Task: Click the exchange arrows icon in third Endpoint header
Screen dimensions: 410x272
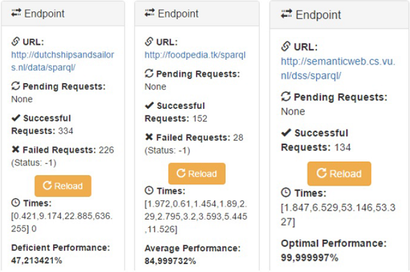Action: tap(286, 14)
